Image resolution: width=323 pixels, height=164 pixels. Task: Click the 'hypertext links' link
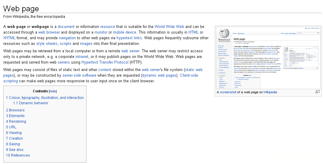[129, 38]
